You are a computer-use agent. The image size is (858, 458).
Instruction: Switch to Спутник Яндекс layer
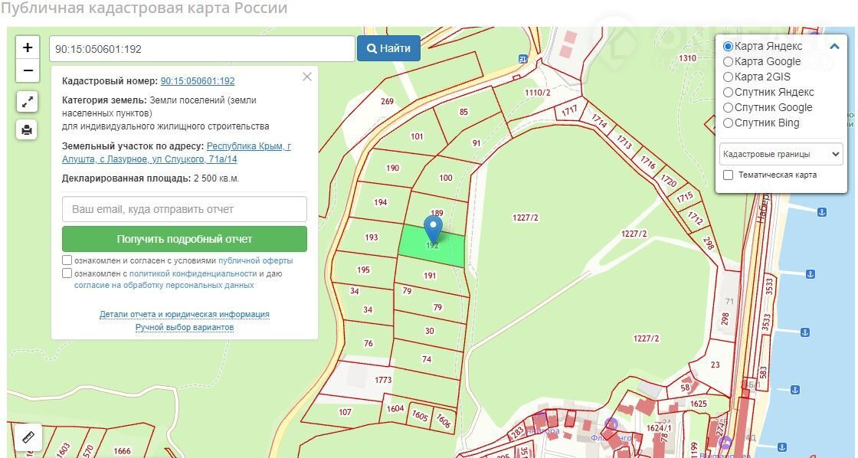click(x=729, y=93)
